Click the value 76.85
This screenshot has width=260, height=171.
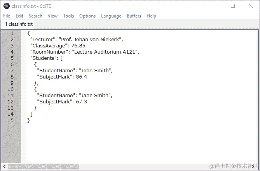[x=78, y=46]
